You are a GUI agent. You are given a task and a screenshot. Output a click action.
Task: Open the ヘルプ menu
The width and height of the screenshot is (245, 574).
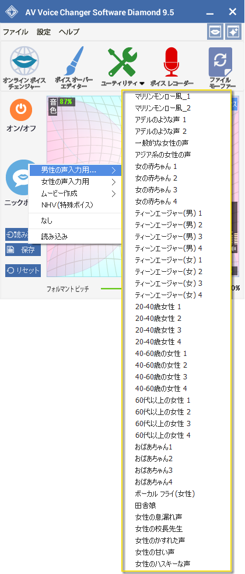[69, 32]
